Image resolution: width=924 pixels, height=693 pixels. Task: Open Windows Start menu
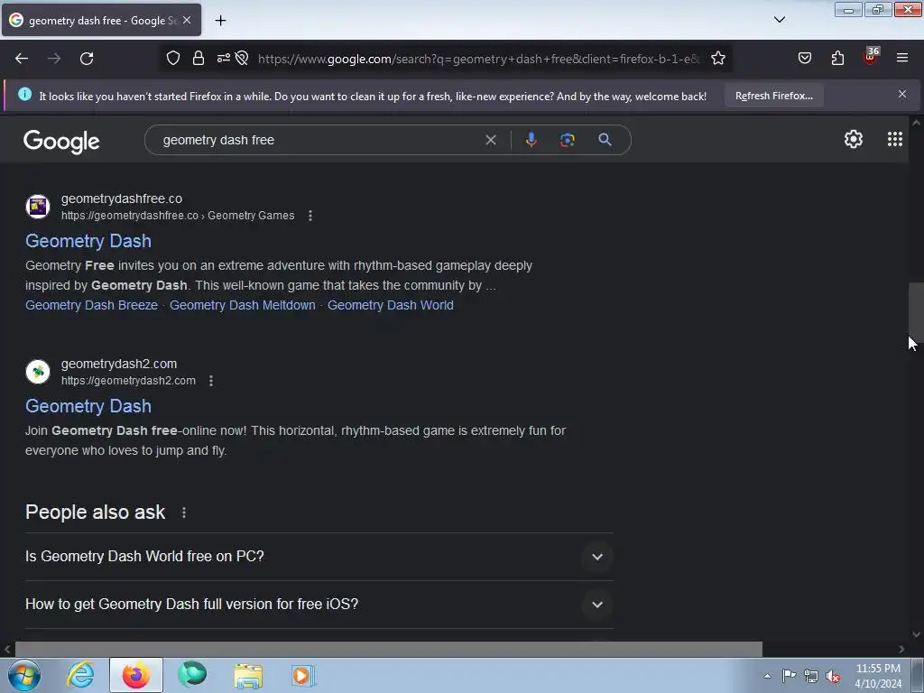tap(23, 675)
